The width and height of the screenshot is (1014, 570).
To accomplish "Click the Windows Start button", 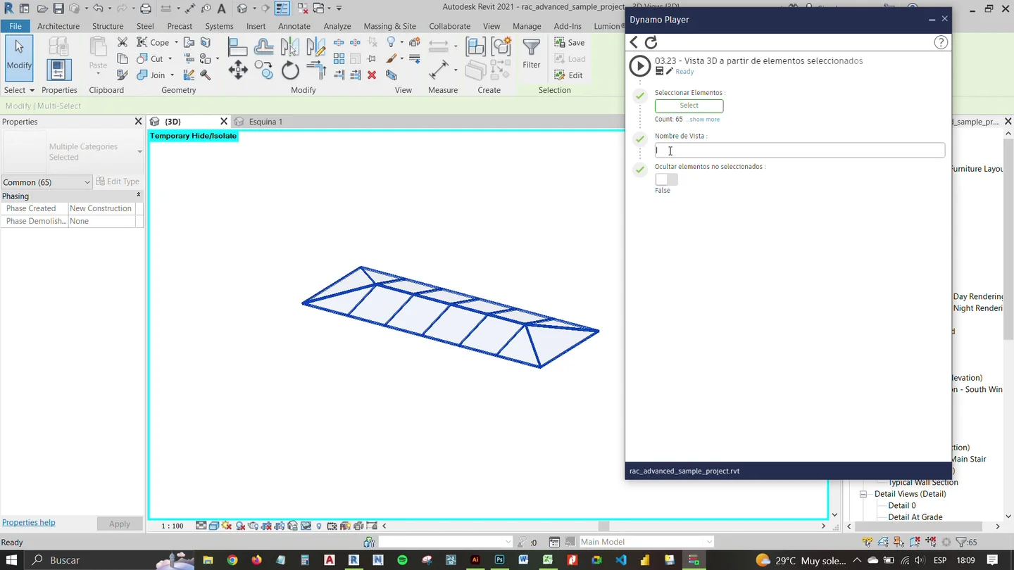I will [x=13, y=560].
